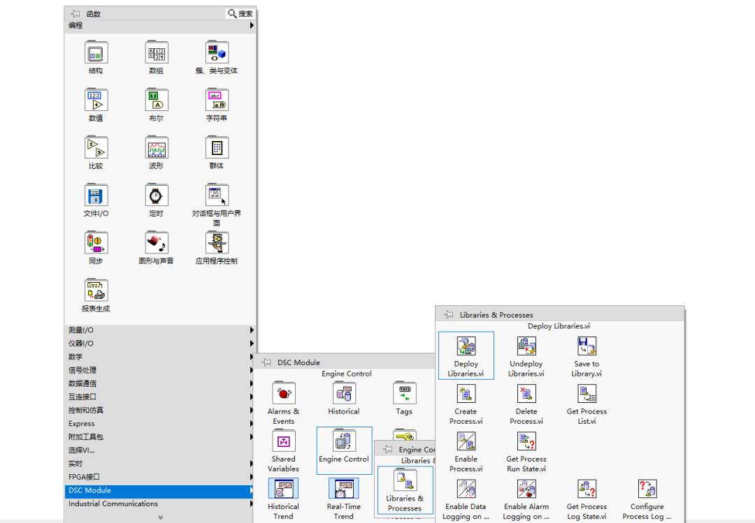Open the 文件I/O palette icon
This screenshot has width=755, height=523.
click(96, 195)
